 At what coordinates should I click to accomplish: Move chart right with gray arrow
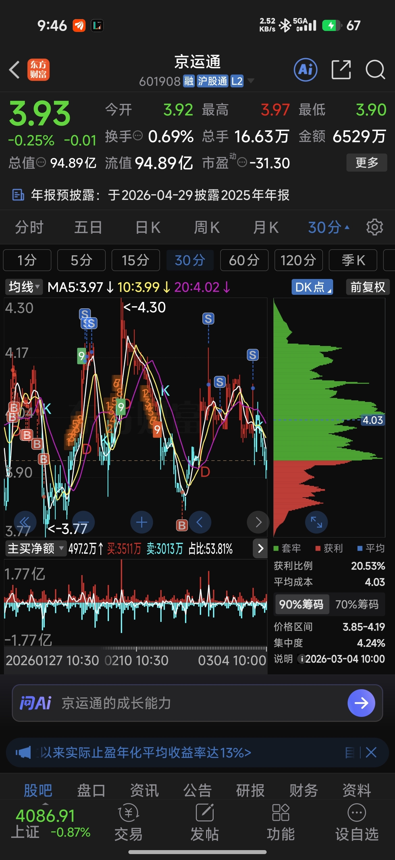click(x=258, y=522)
